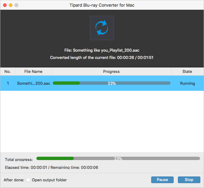Click the empty area of file list
Viewport: 204px width, 188px height.
pos(102,121)
